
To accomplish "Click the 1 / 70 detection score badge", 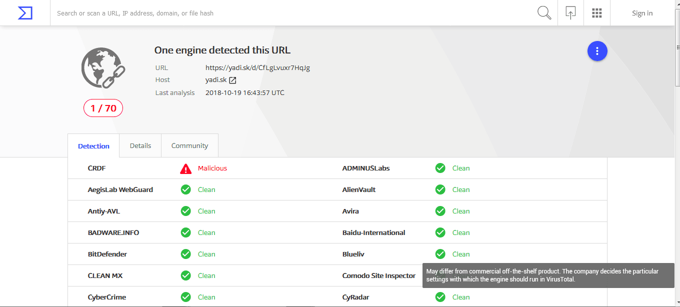I will [103, 108].
